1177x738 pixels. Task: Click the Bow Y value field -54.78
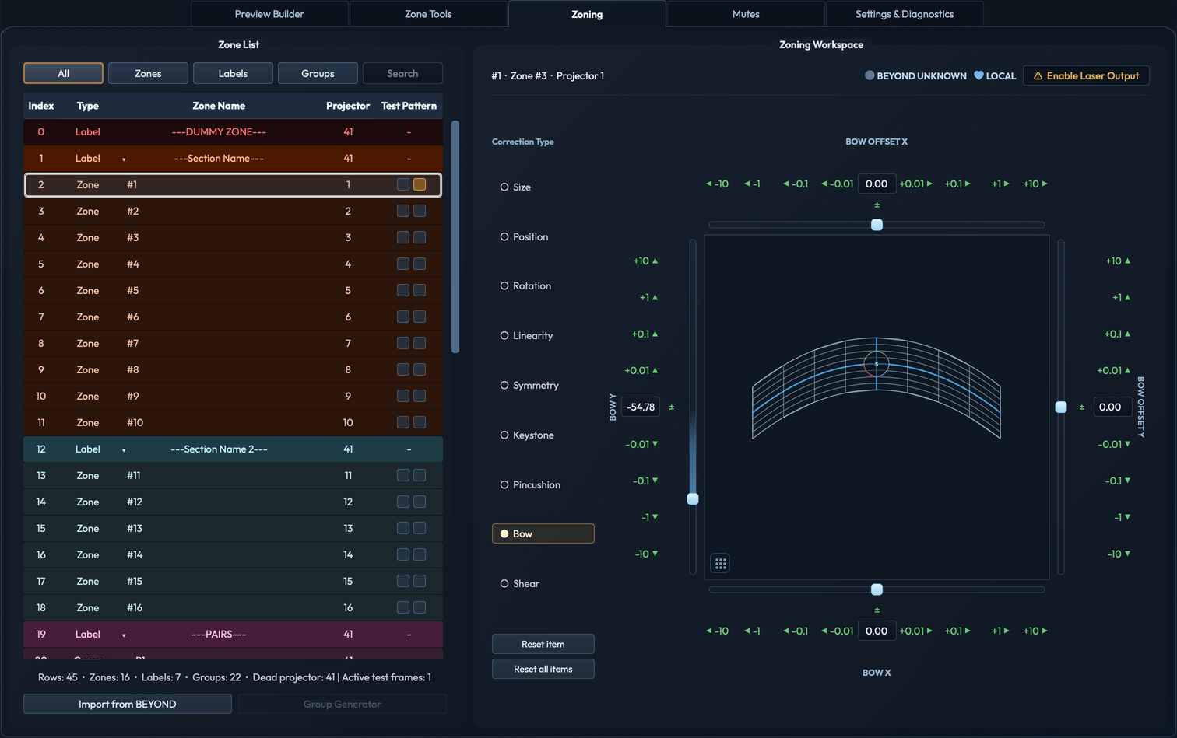641,407
